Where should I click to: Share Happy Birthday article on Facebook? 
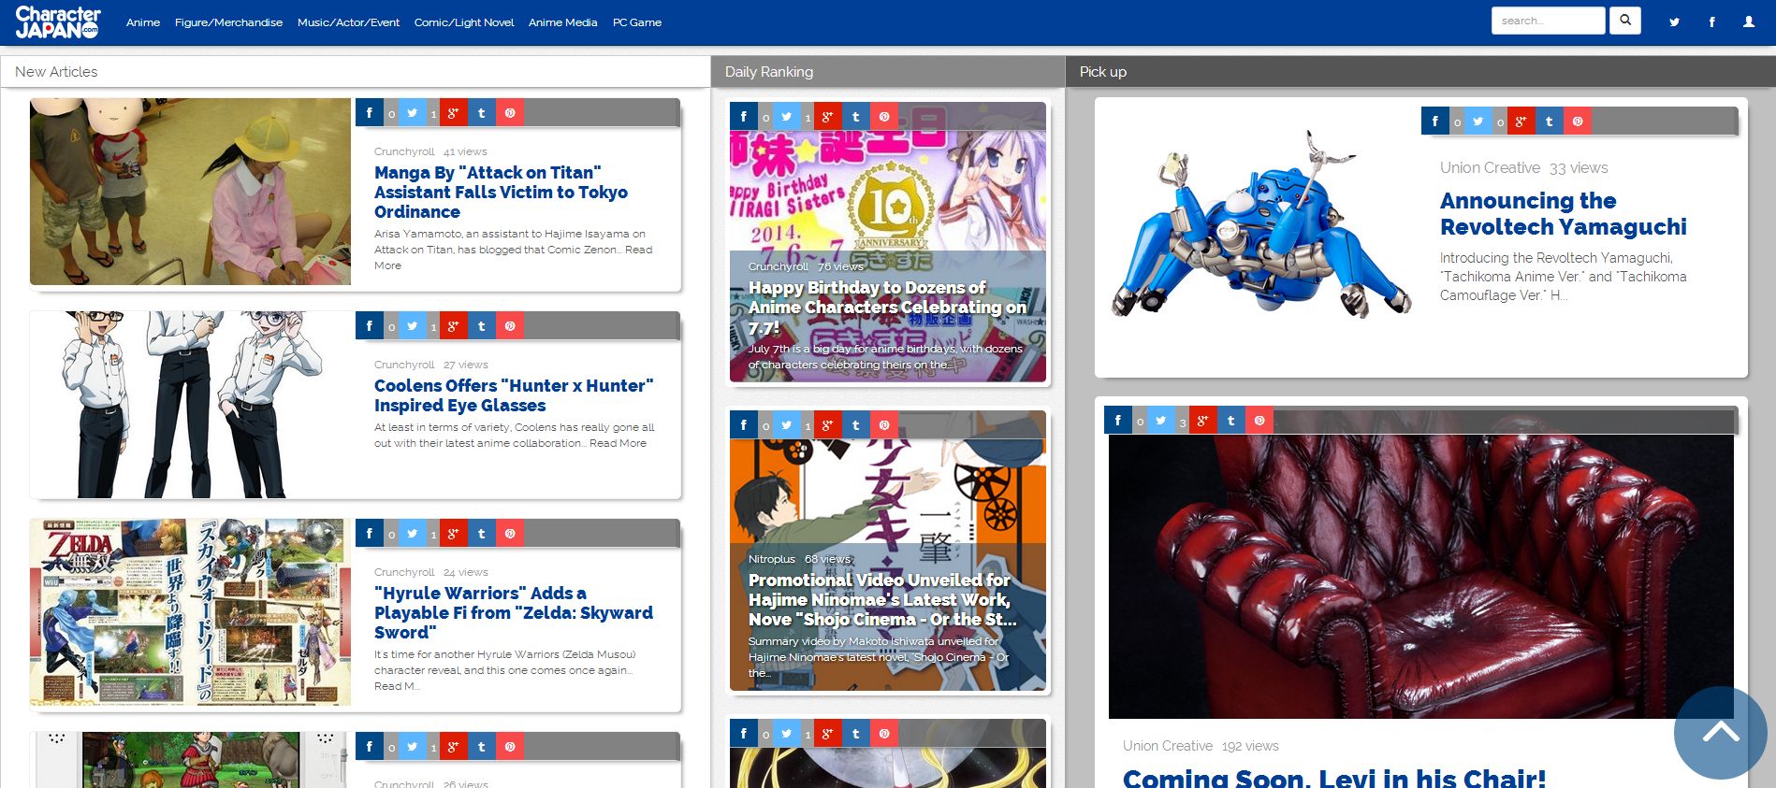(x=744, y=117)
